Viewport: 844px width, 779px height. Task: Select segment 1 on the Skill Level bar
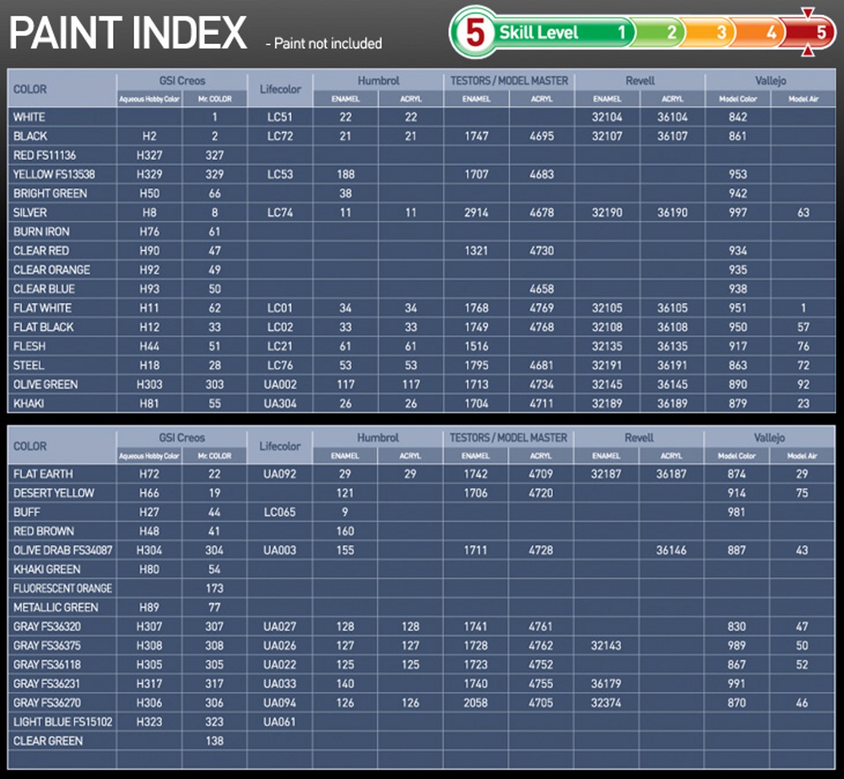[x=620, y=32]
